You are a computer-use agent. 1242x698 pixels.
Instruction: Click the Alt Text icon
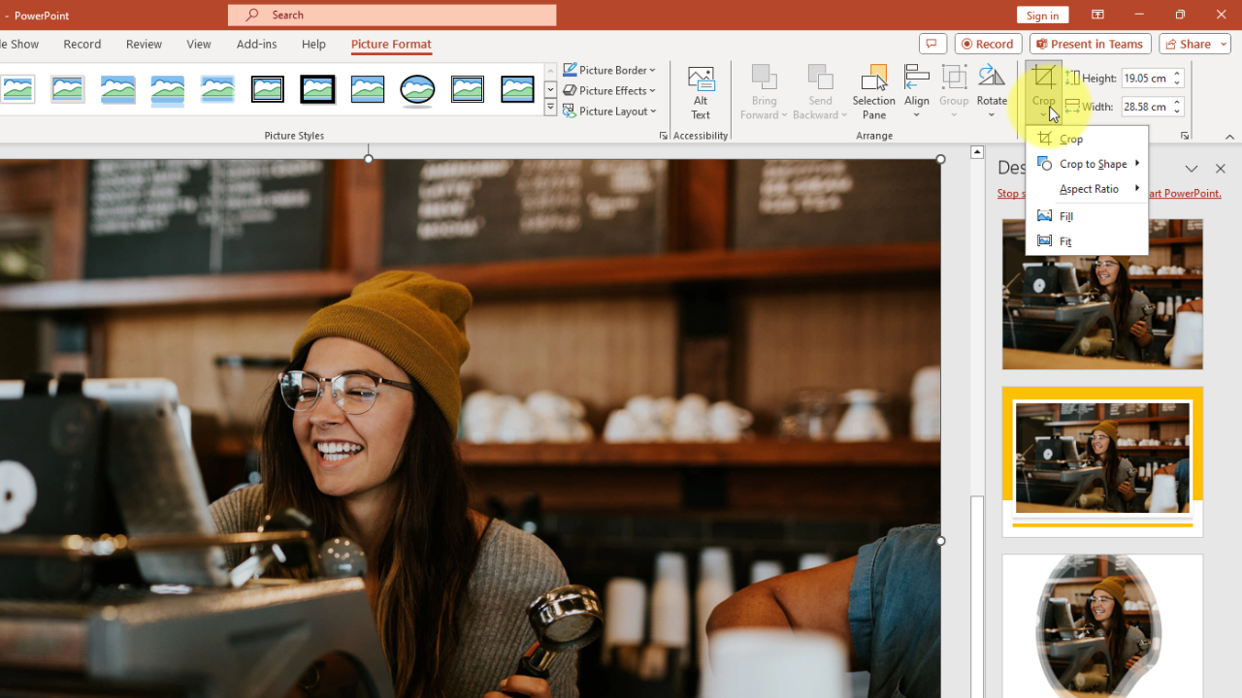(701, 93)
